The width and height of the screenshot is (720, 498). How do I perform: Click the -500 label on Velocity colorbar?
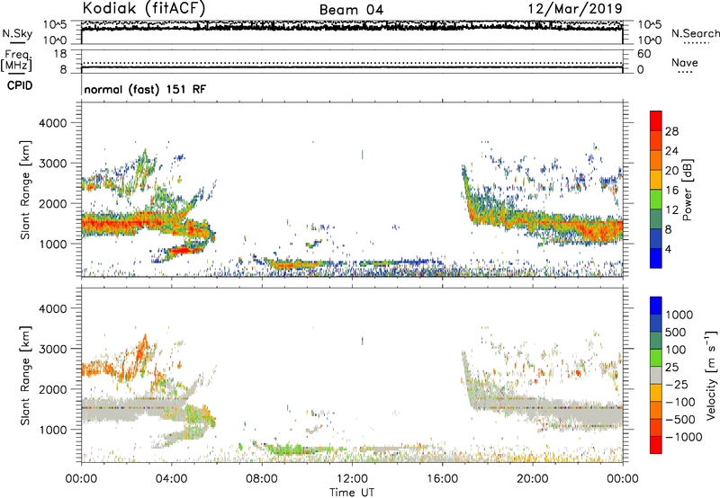coord(680,420)
